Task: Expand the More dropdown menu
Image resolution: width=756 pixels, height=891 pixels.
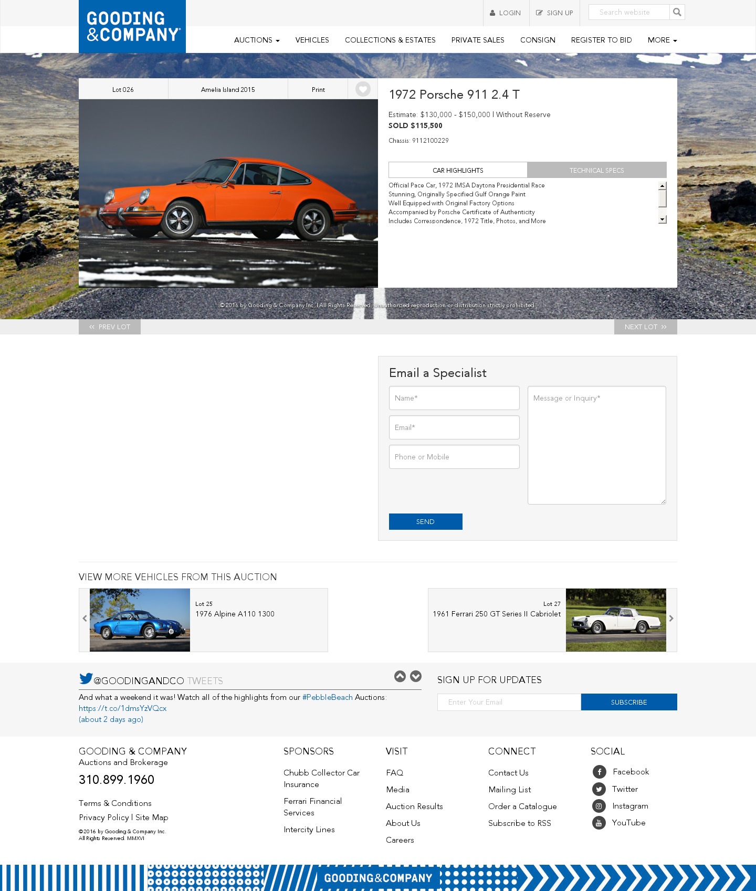Action: tap(662, 40)
